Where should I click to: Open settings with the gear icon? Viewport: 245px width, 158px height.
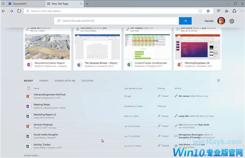point(232,21)
